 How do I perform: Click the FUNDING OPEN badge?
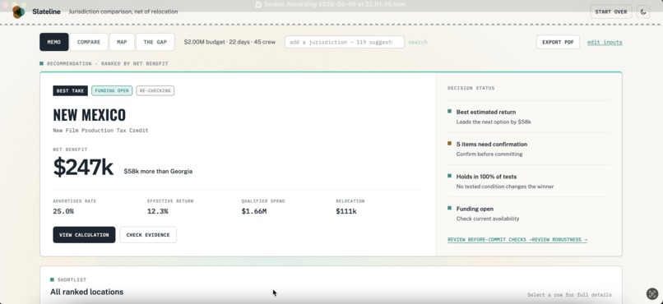112,90
